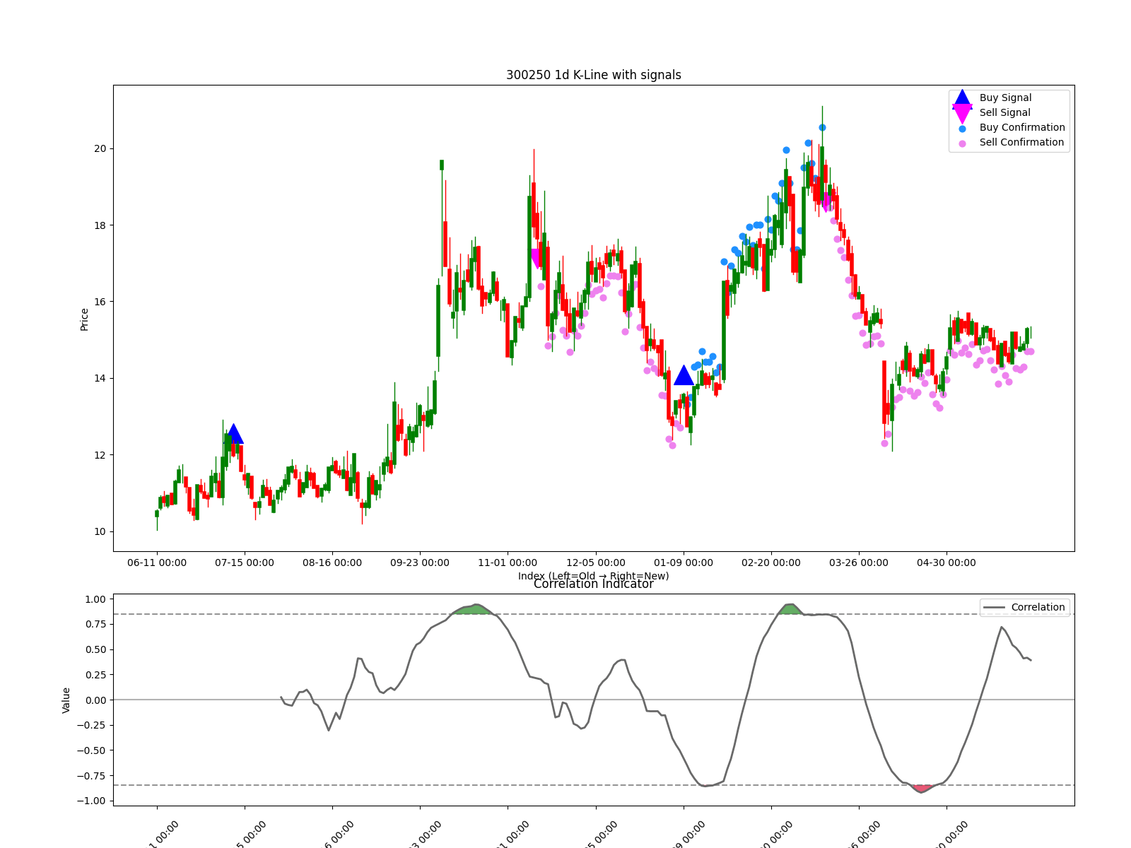Click the price tick label '20'
The width and height of the screenshot is (1131, 848).
pyautogui.click(x=100, y=149)
